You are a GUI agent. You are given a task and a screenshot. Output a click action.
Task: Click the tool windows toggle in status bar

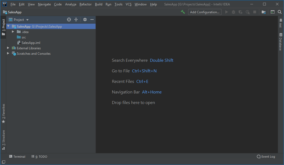4,162
